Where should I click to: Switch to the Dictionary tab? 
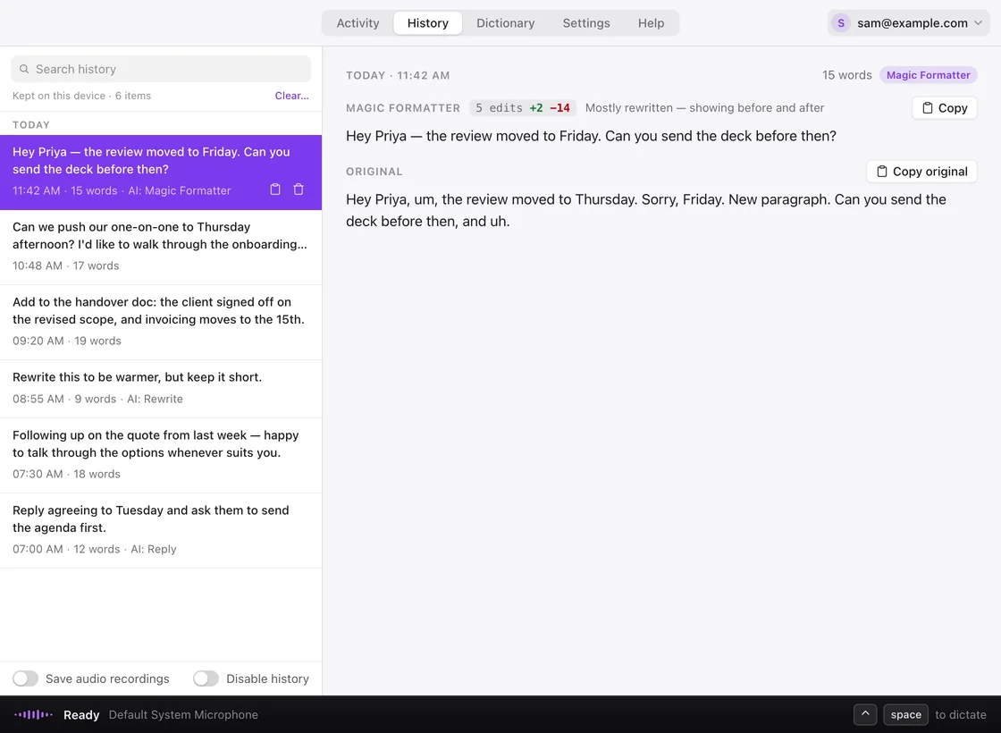click(x=505, y=23)
